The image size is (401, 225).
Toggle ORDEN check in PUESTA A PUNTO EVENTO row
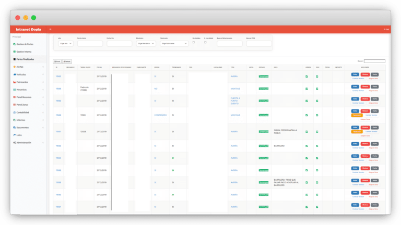coord(306,101)
